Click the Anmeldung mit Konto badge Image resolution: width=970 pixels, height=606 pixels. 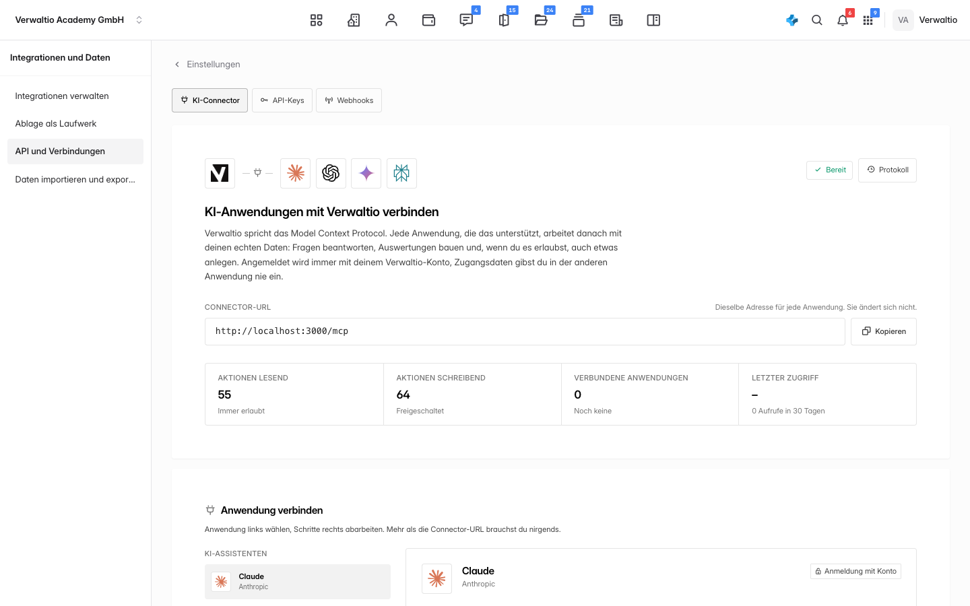(x=855, y=572)
